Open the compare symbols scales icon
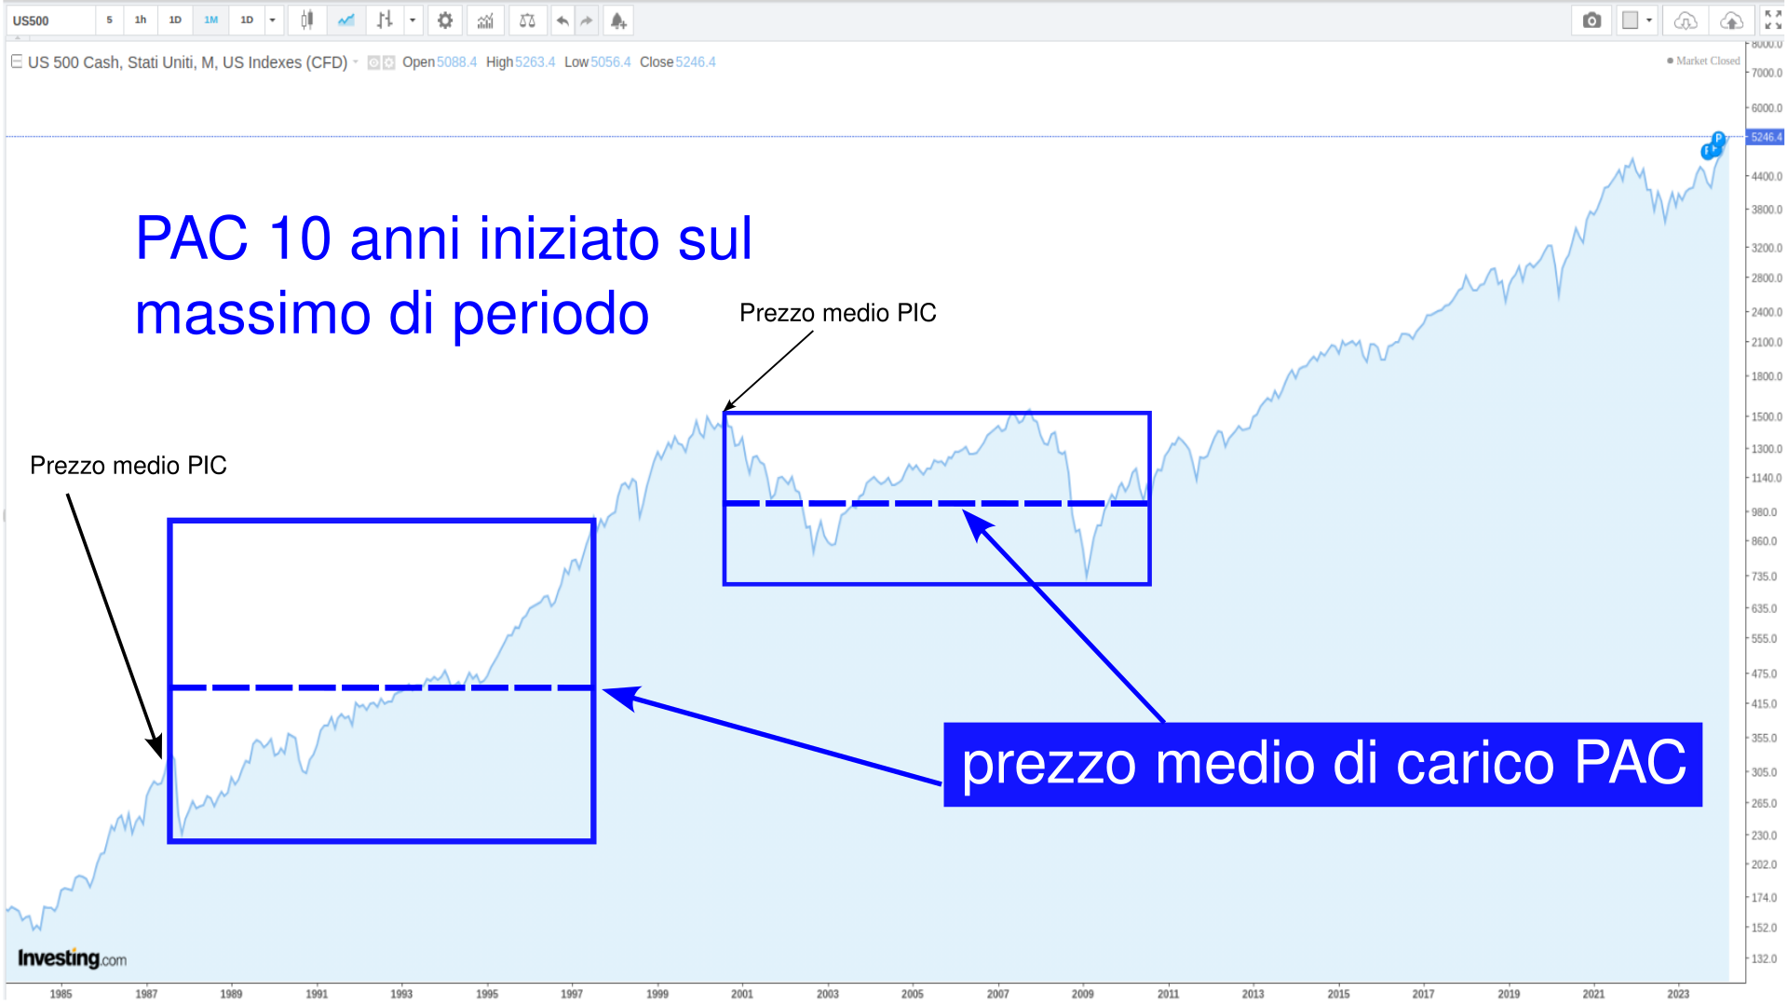The height and width of the screenshot is (1006, 1788). [x=527, y=20]
